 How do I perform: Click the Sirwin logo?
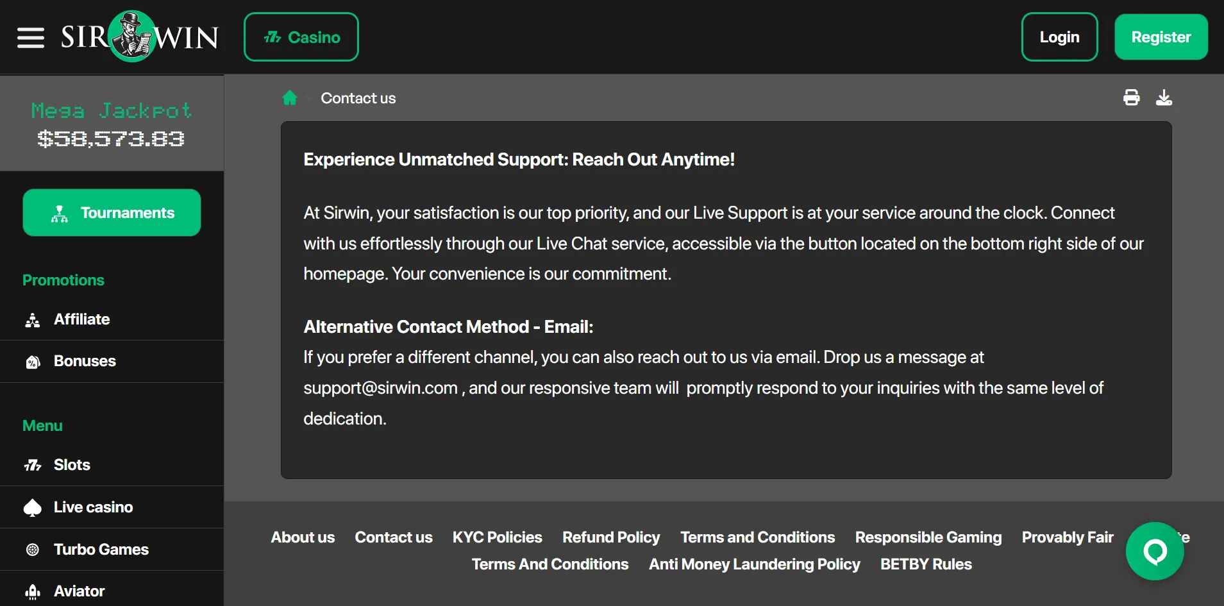click(x=140, y=37)
